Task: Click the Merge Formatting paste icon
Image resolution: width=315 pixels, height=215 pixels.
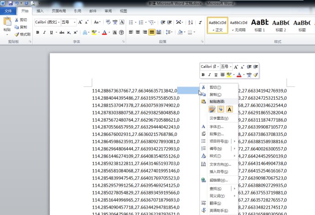Action: pyautogui.click(x=220, y=109)
